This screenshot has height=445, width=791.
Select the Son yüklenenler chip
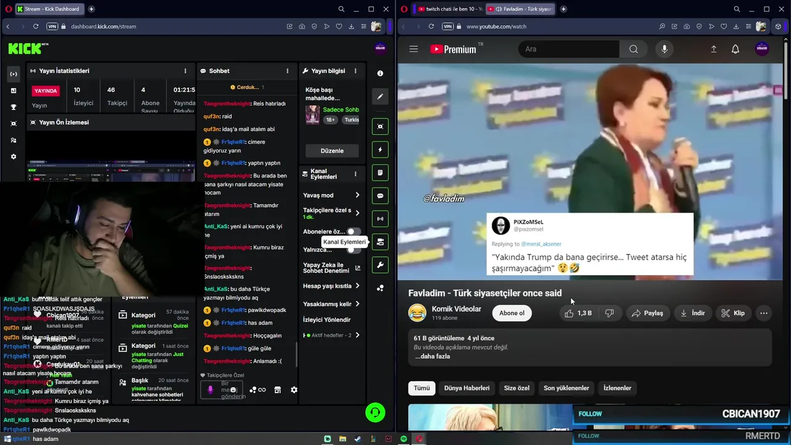click(x=566, y=388)
